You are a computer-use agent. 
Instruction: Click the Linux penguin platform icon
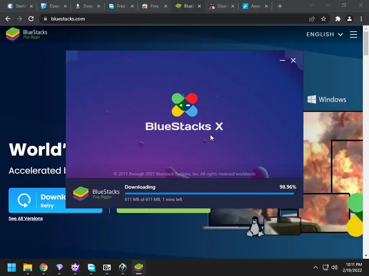pyautogui.click(x=255, y=226)
